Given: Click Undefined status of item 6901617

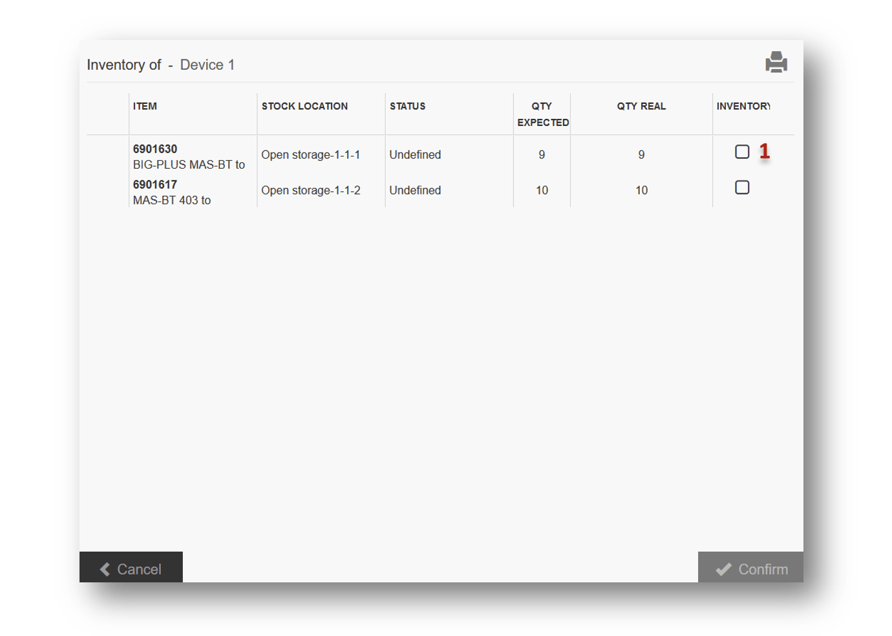Looking at the screenshot, I should tap(415, 190).
